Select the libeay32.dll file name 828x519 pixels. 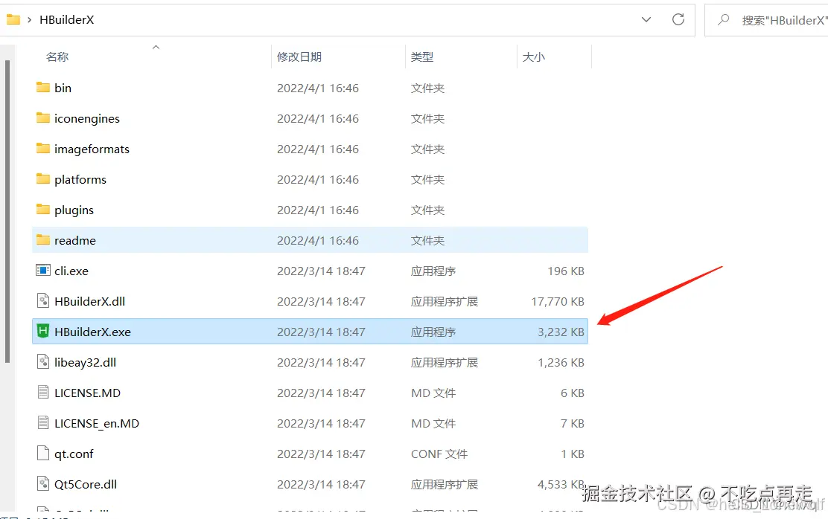85,363
